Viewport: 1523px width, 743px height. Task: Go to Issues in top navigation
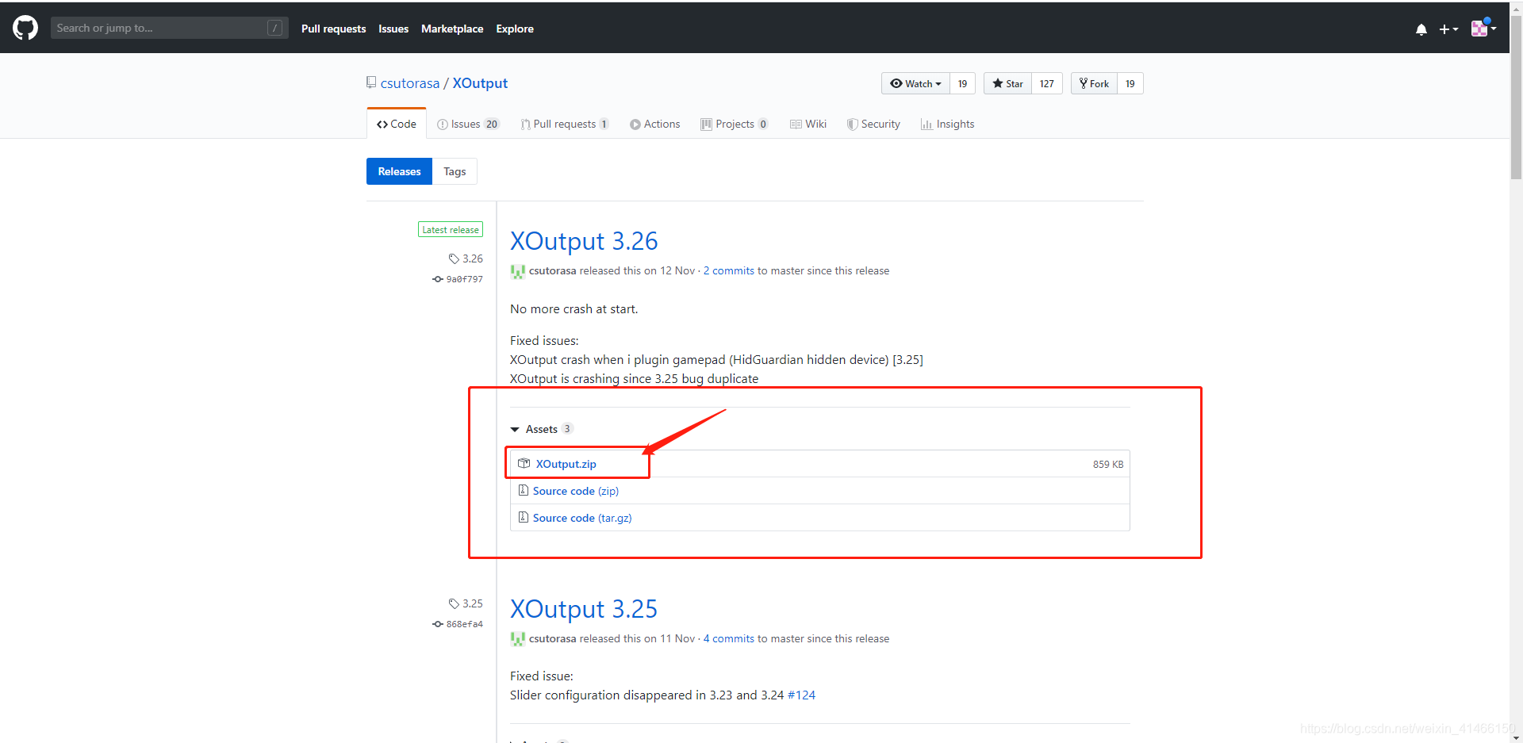393,29
